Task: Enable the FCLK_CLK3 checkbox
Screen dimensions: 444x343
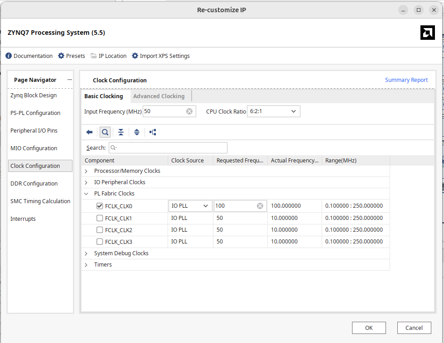Action: click(100, 242)
